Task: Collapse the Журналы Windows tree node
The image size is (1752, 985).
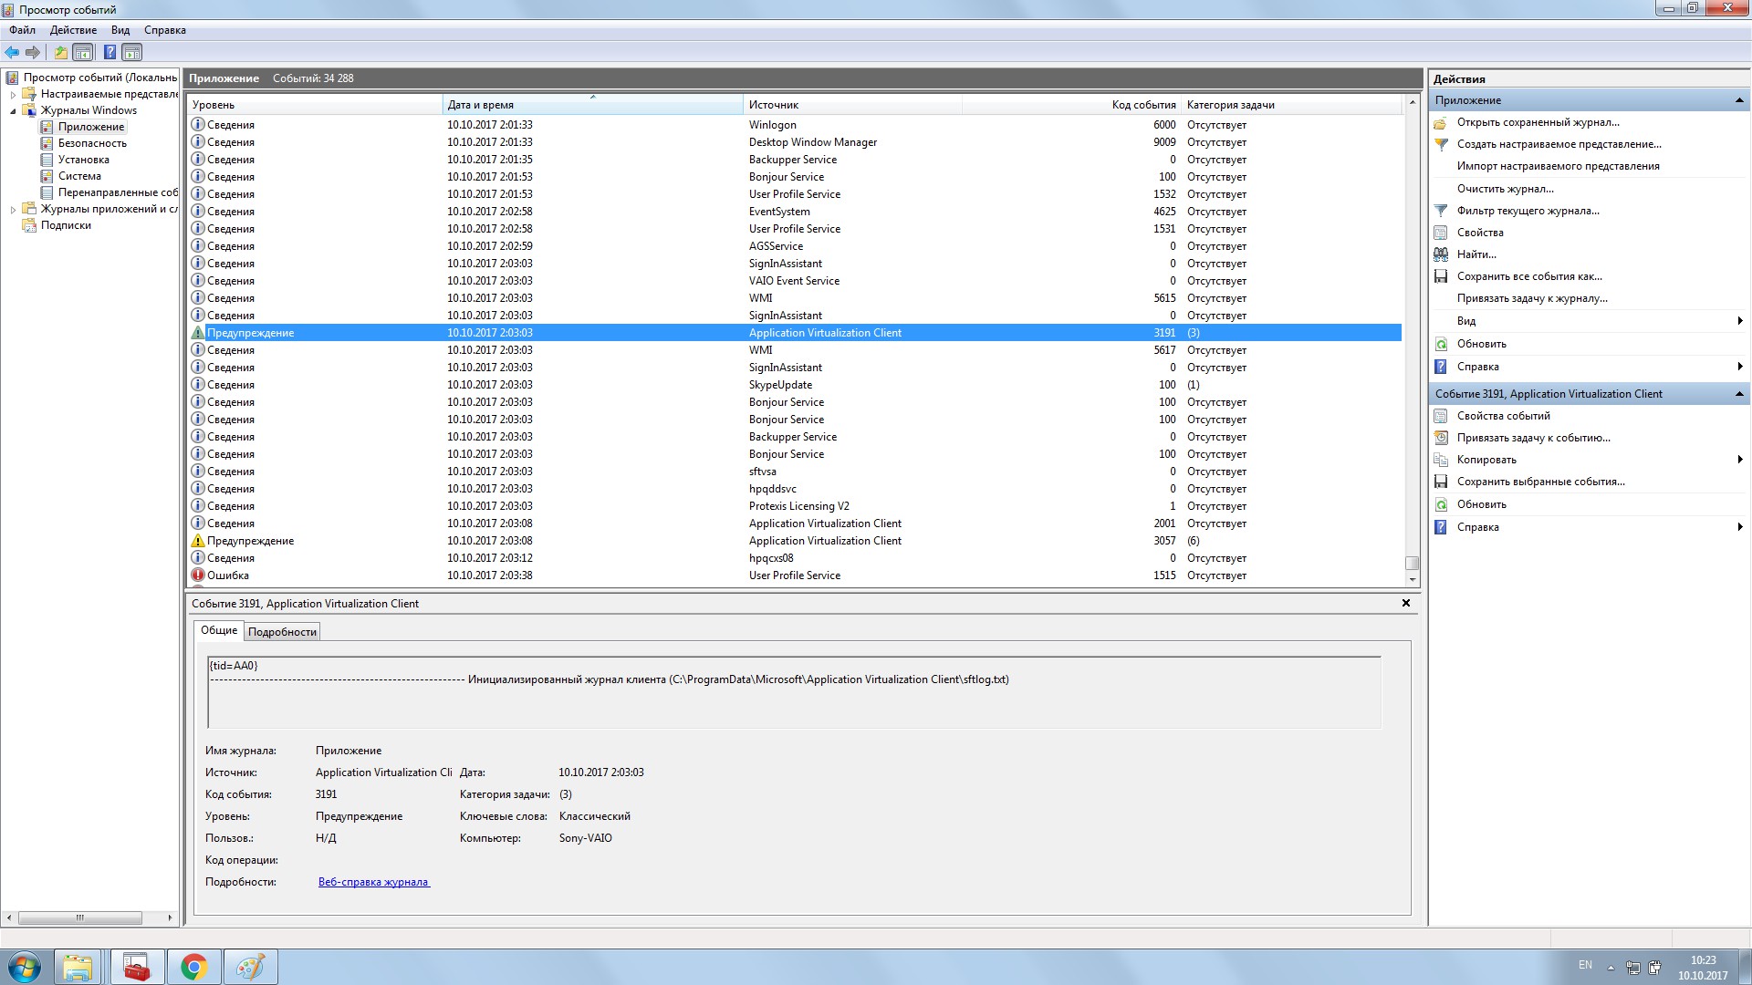Action: (x=13, y=110)
